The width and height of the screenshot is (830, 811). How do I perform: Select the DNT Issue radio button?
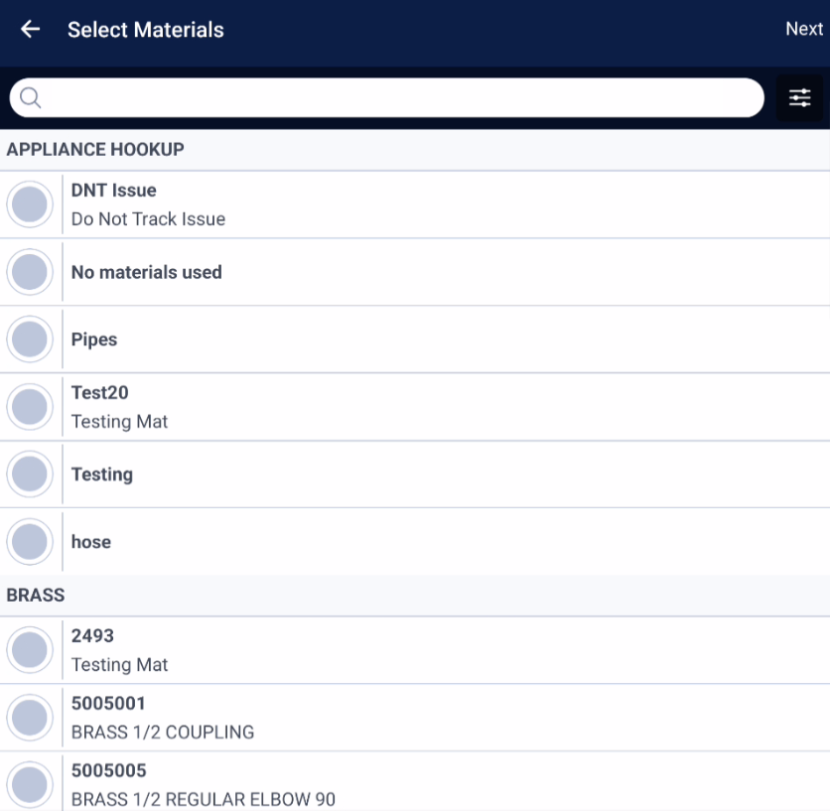[x=30, y=204]
